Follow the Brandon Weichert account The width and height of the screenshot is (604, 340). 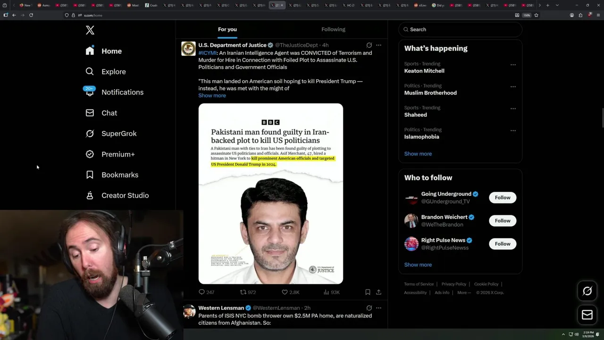[503, 221]
